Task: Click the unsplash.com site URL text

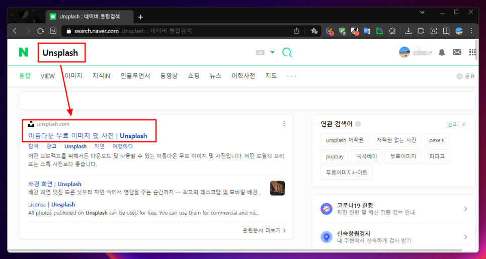Action: point(53,124)
